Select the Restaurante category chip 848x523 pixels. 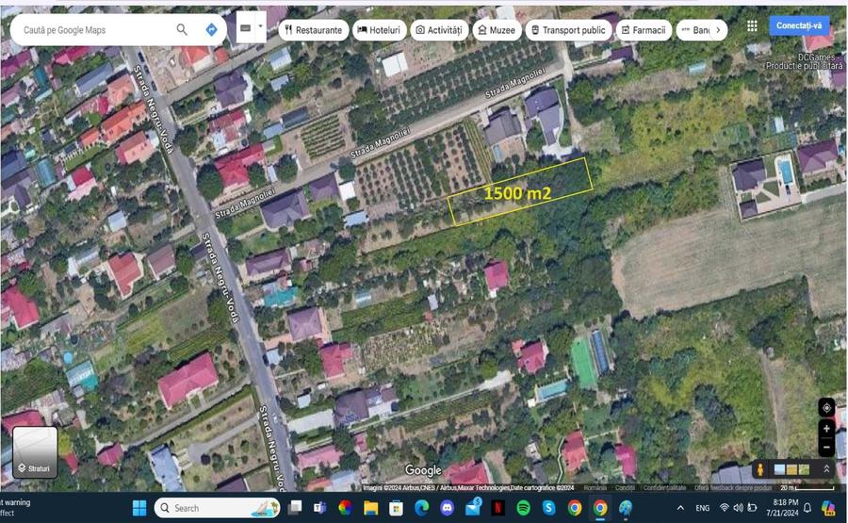[314, 30]
